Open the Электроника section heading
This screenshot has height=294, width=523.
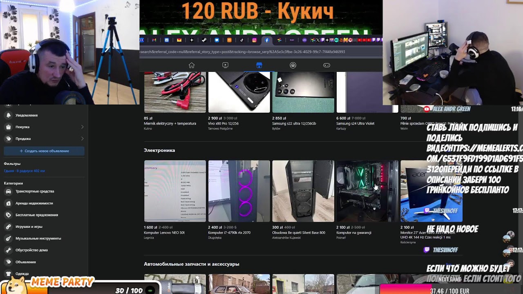click(159, 150)
